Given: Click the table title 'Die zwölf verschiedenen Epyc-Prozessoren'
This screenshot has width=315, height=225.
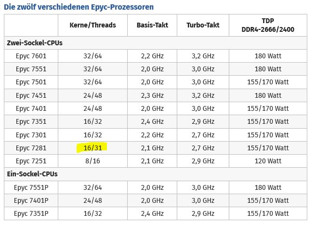Looking at the screenshot, I should coord(79,7).
